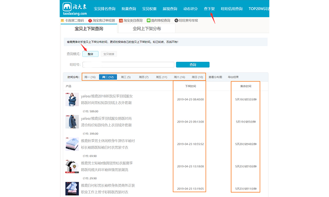Image resolution: width=329 pixels, height=197 pixels.
Task: Filter by 周一 (16)
Action: (x=90, y=77)
